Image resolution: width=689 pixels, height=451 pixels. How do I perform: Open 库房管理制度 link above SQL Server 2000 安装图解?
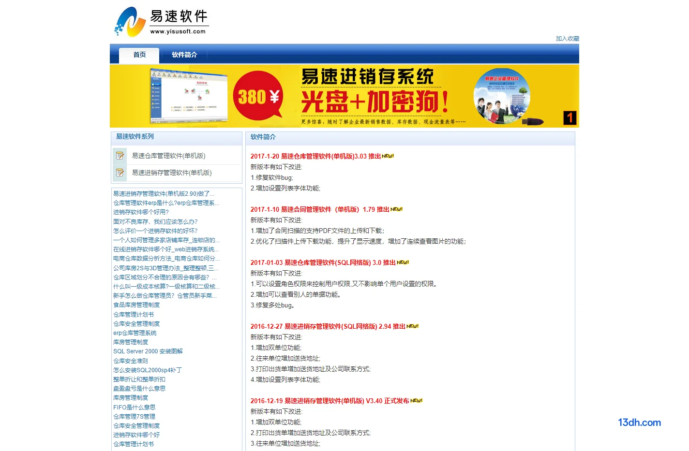point(131,342)
